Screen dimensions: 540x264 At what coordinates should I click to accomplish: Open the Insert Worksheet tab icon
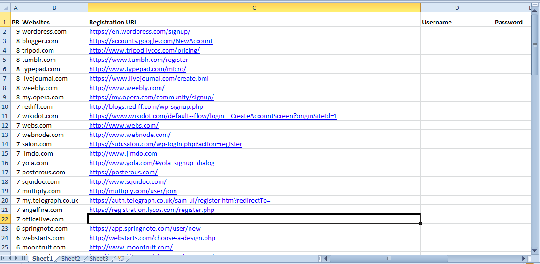point(121,258)
